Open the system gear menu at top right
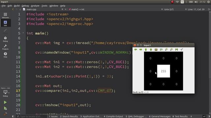The height and width of the screenshot is (118, 211). point(208,2)
